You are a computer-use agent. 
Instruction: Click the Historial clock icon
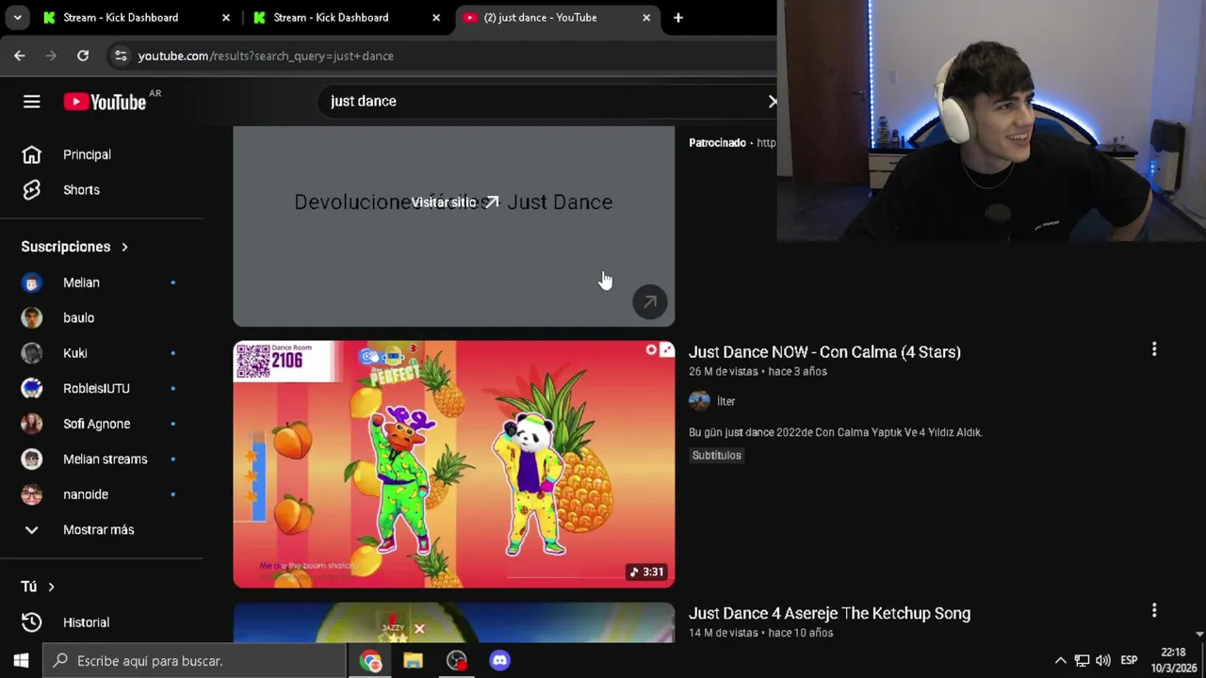click(32, 622)
